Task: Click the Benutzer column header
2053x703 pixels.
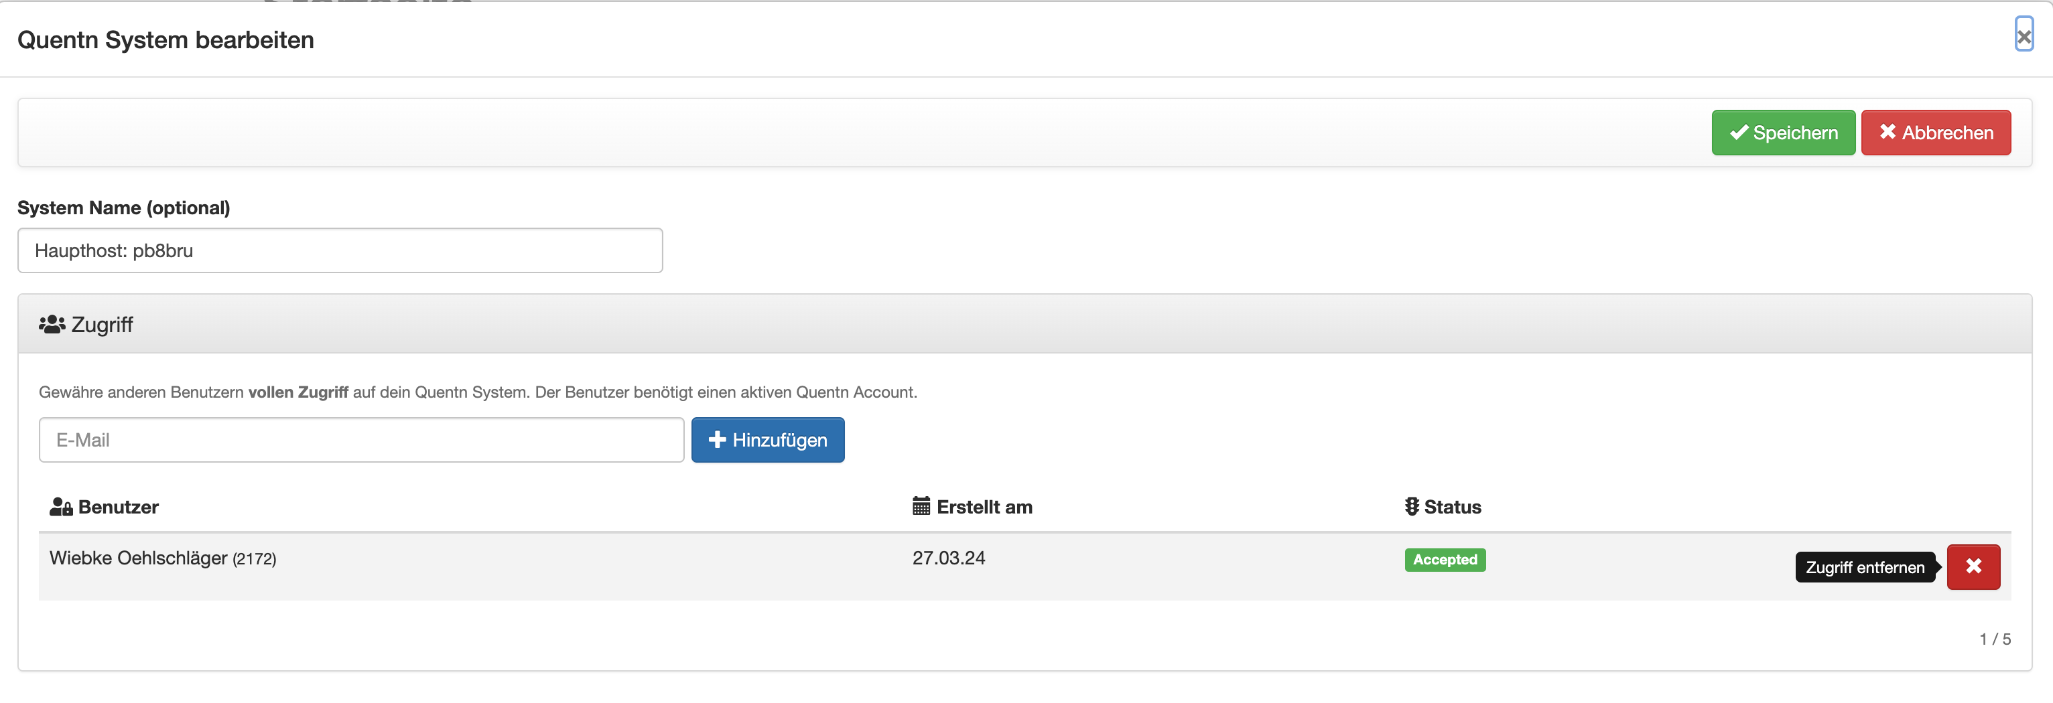Action: coord(118,507)
